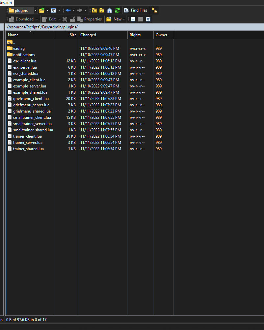Unselect files using a mask
This screenshot has width=264, height=330.
click(x=141, y=19)
